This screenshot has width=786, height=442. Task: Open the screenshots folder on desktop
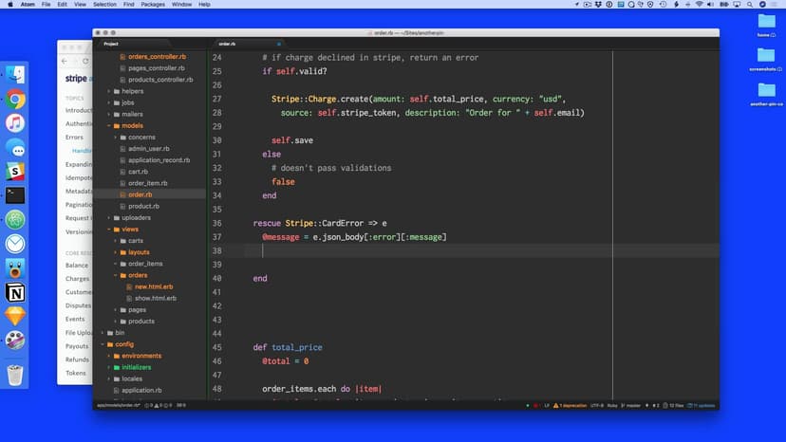coord(766,57)
